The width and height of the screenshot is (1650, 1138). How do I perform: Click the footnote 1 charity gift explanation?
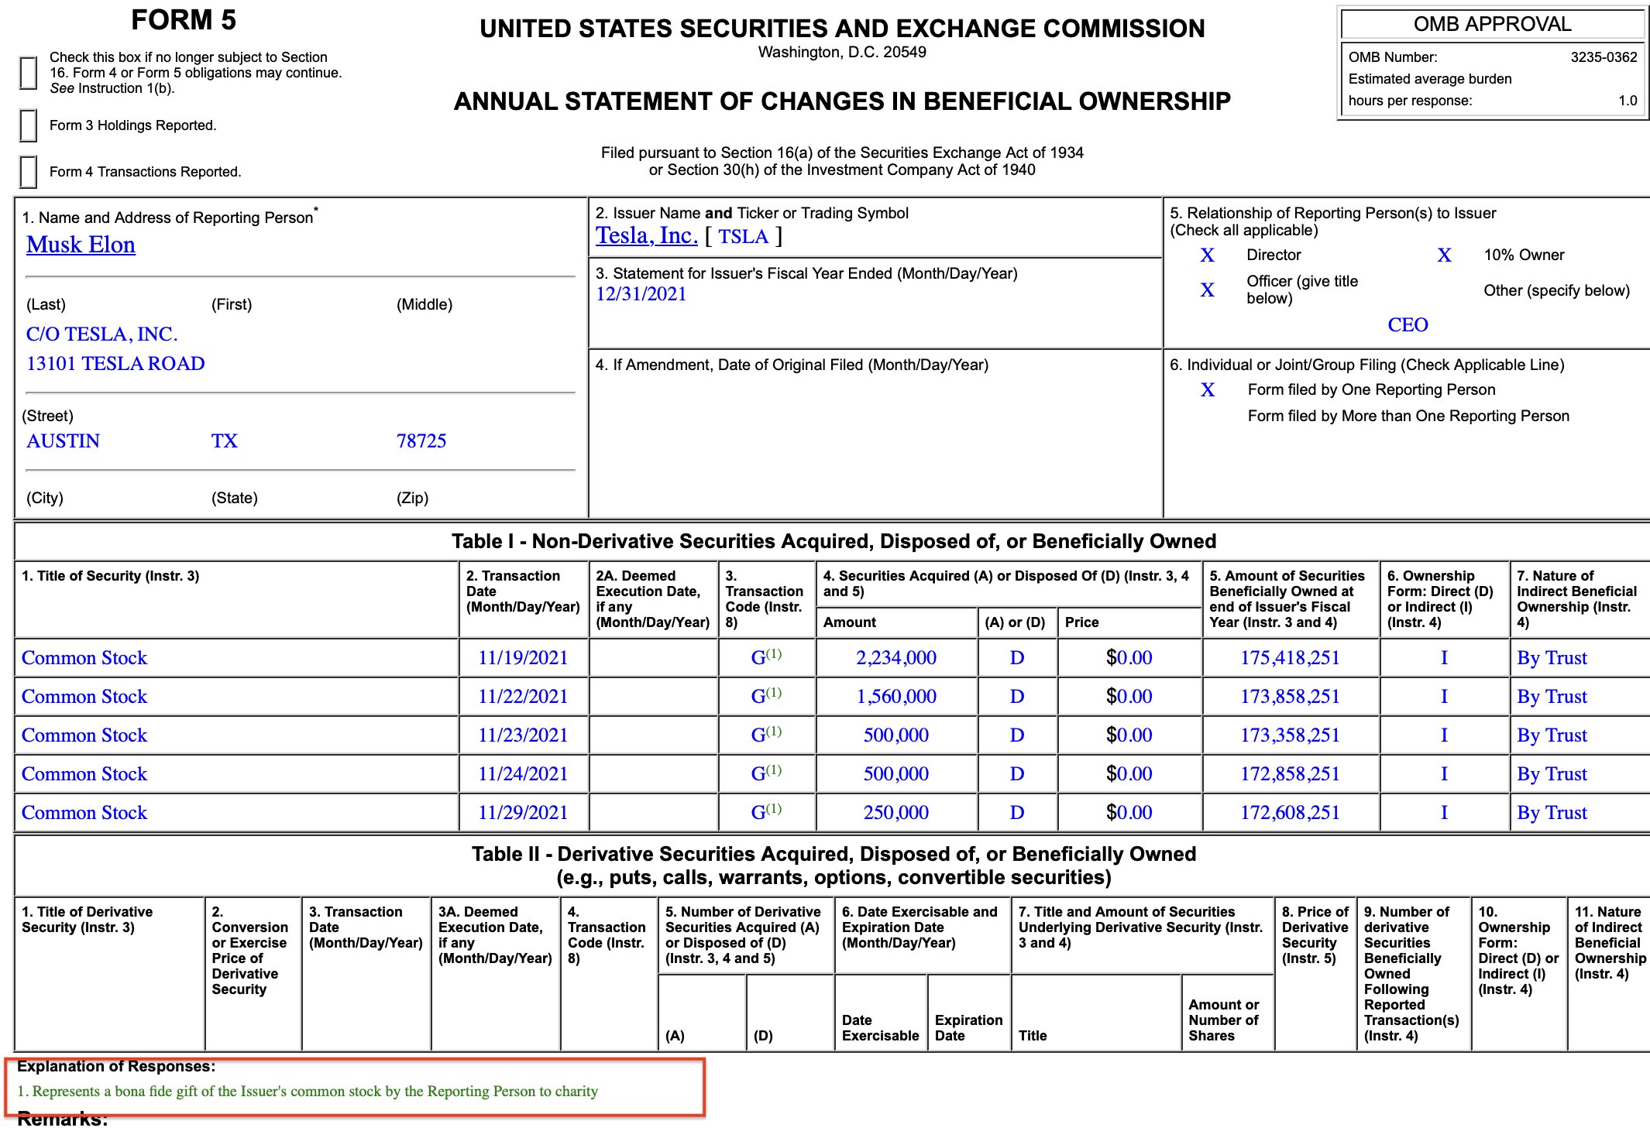[x=308, y=1092]
